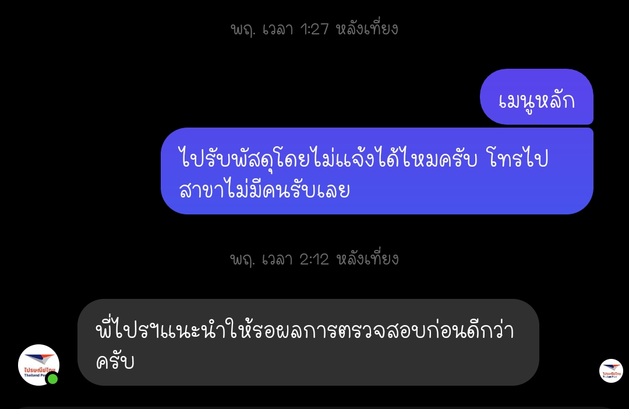Click the words โทรไป in the purple message
The image size is (629, 409).
(x=518, y=158)
